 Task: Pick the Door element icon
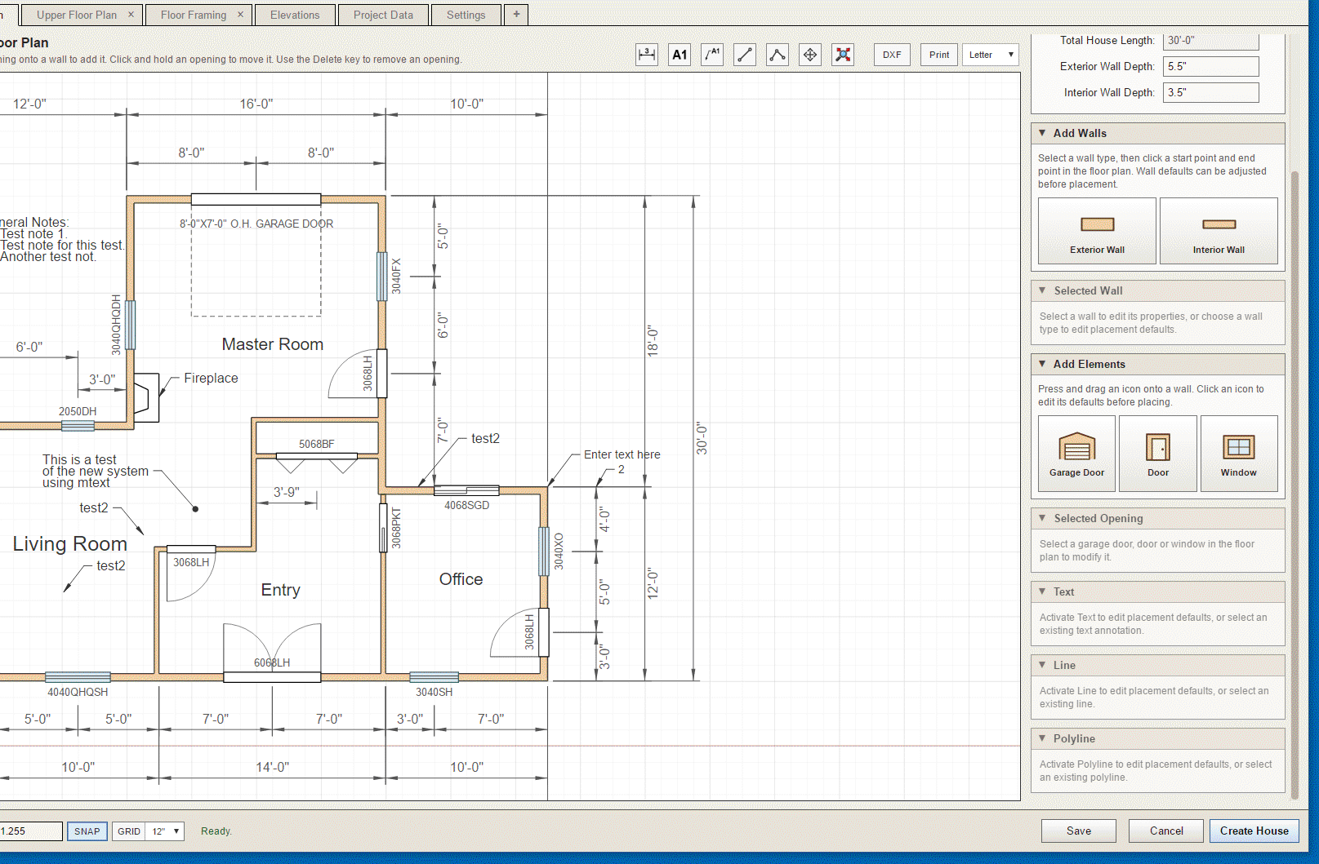click(x=1158, y=454)
